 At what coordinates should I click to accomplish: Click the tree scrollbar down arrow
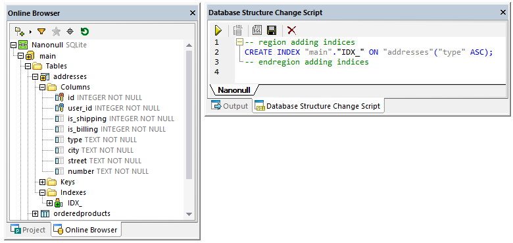(189, 214)
